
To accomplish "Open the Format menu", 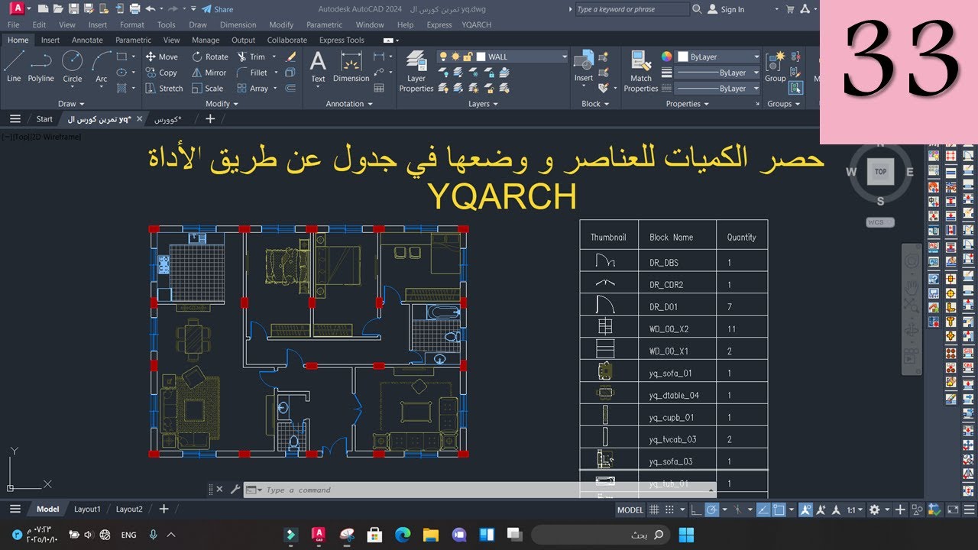I will pos(132,24).
